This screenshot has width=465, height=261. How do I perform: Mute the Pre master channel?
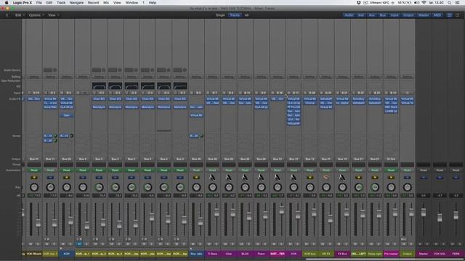coord(387,244)
